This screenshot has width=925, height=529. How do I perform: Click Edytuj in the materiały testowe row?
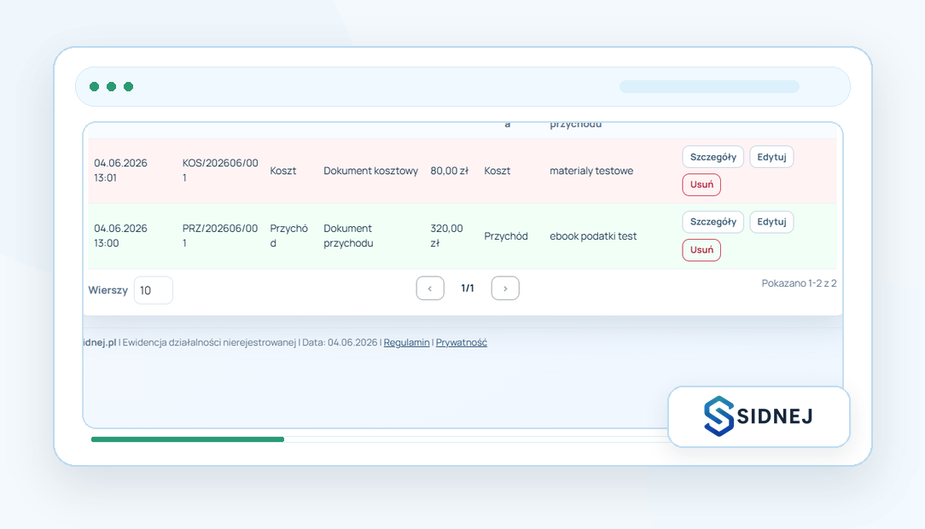coord(771,157)
